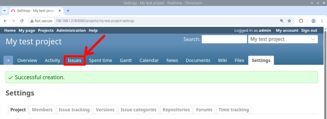Image resolution: width=327 pixels, height=119 pixels.
Task: Open the Help link
Action: tap(93, 30)
